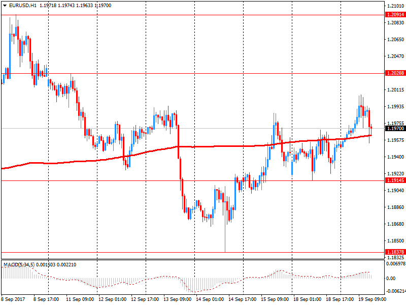Click the 1.20470 price scale value
The width and height of the screenshot is (406, 305).
[396, 56]
